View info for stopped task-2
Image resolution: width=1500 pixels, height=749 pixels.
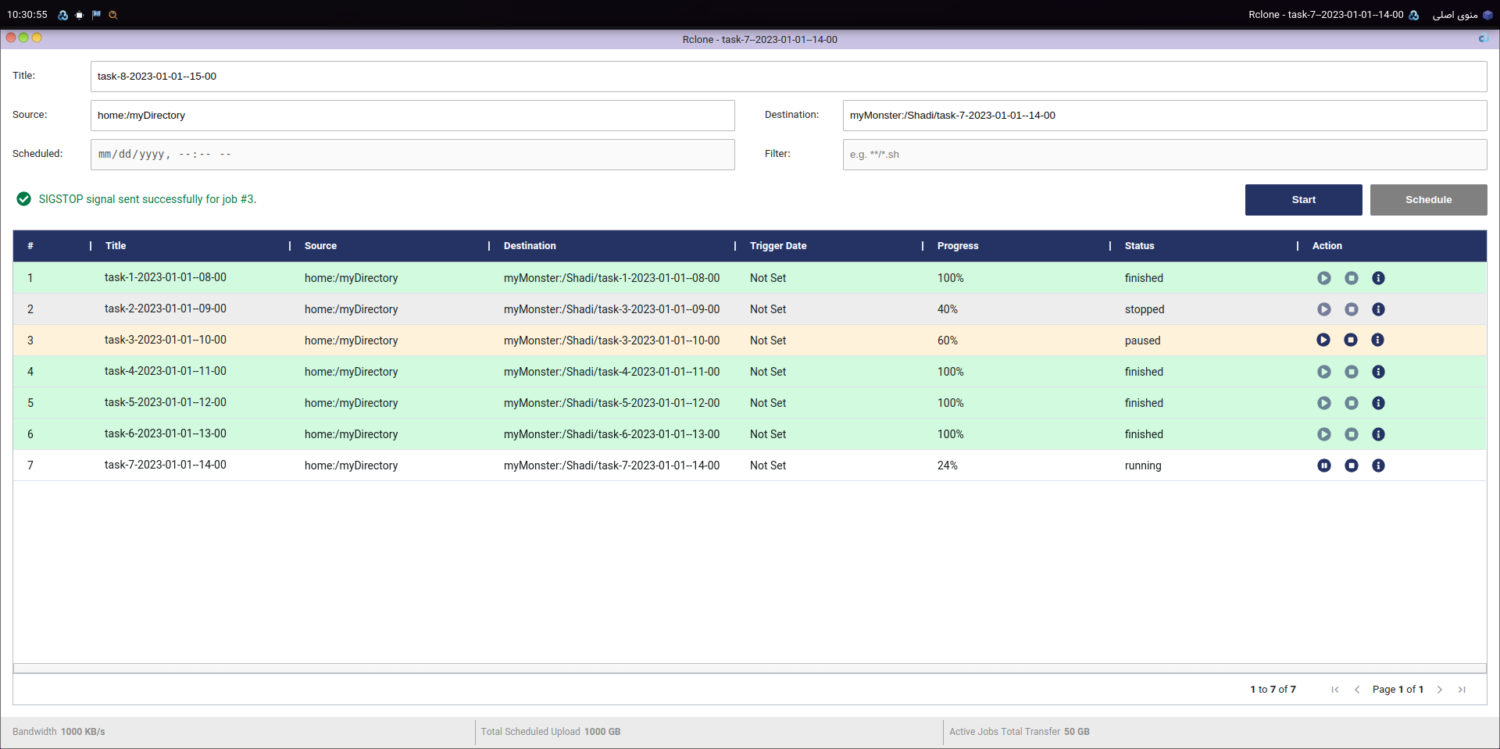pos(1378,309)
